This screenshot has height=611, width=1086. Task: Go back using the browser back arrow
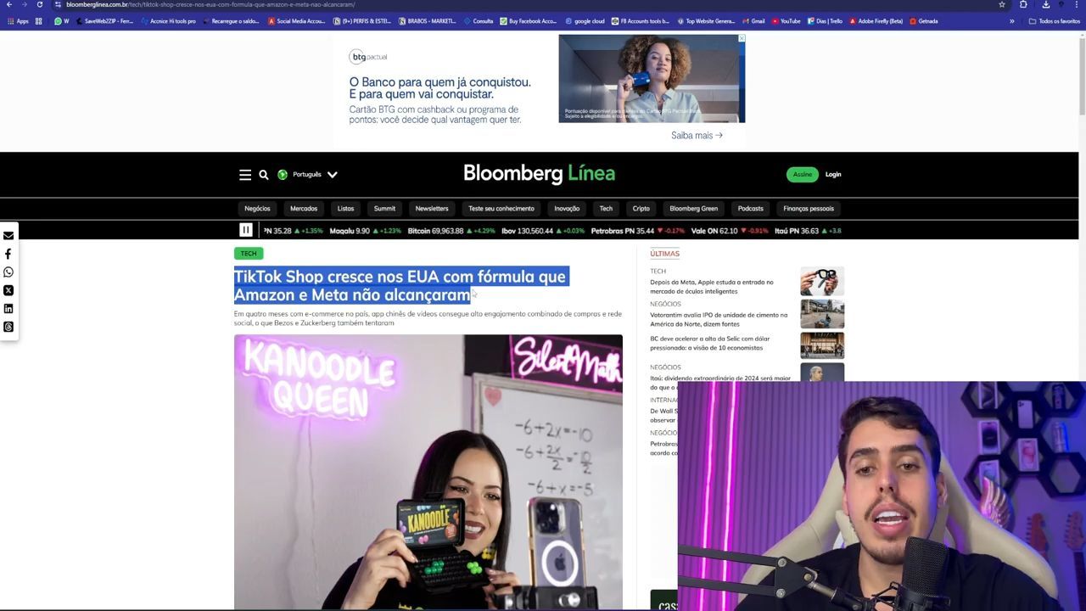[x=9, y=4]
